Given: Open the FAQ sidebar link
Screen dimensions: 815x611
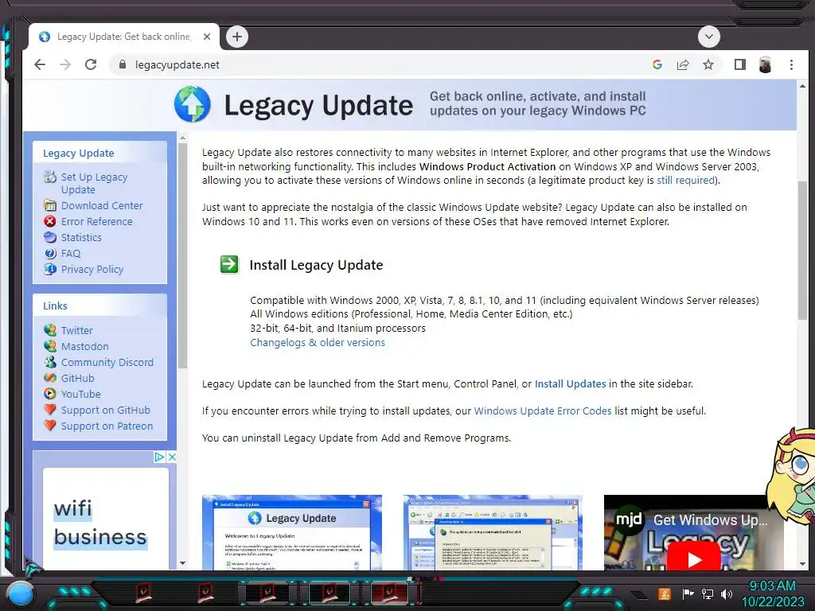Looking at the screenshot, I should click(x=71, y=253).
